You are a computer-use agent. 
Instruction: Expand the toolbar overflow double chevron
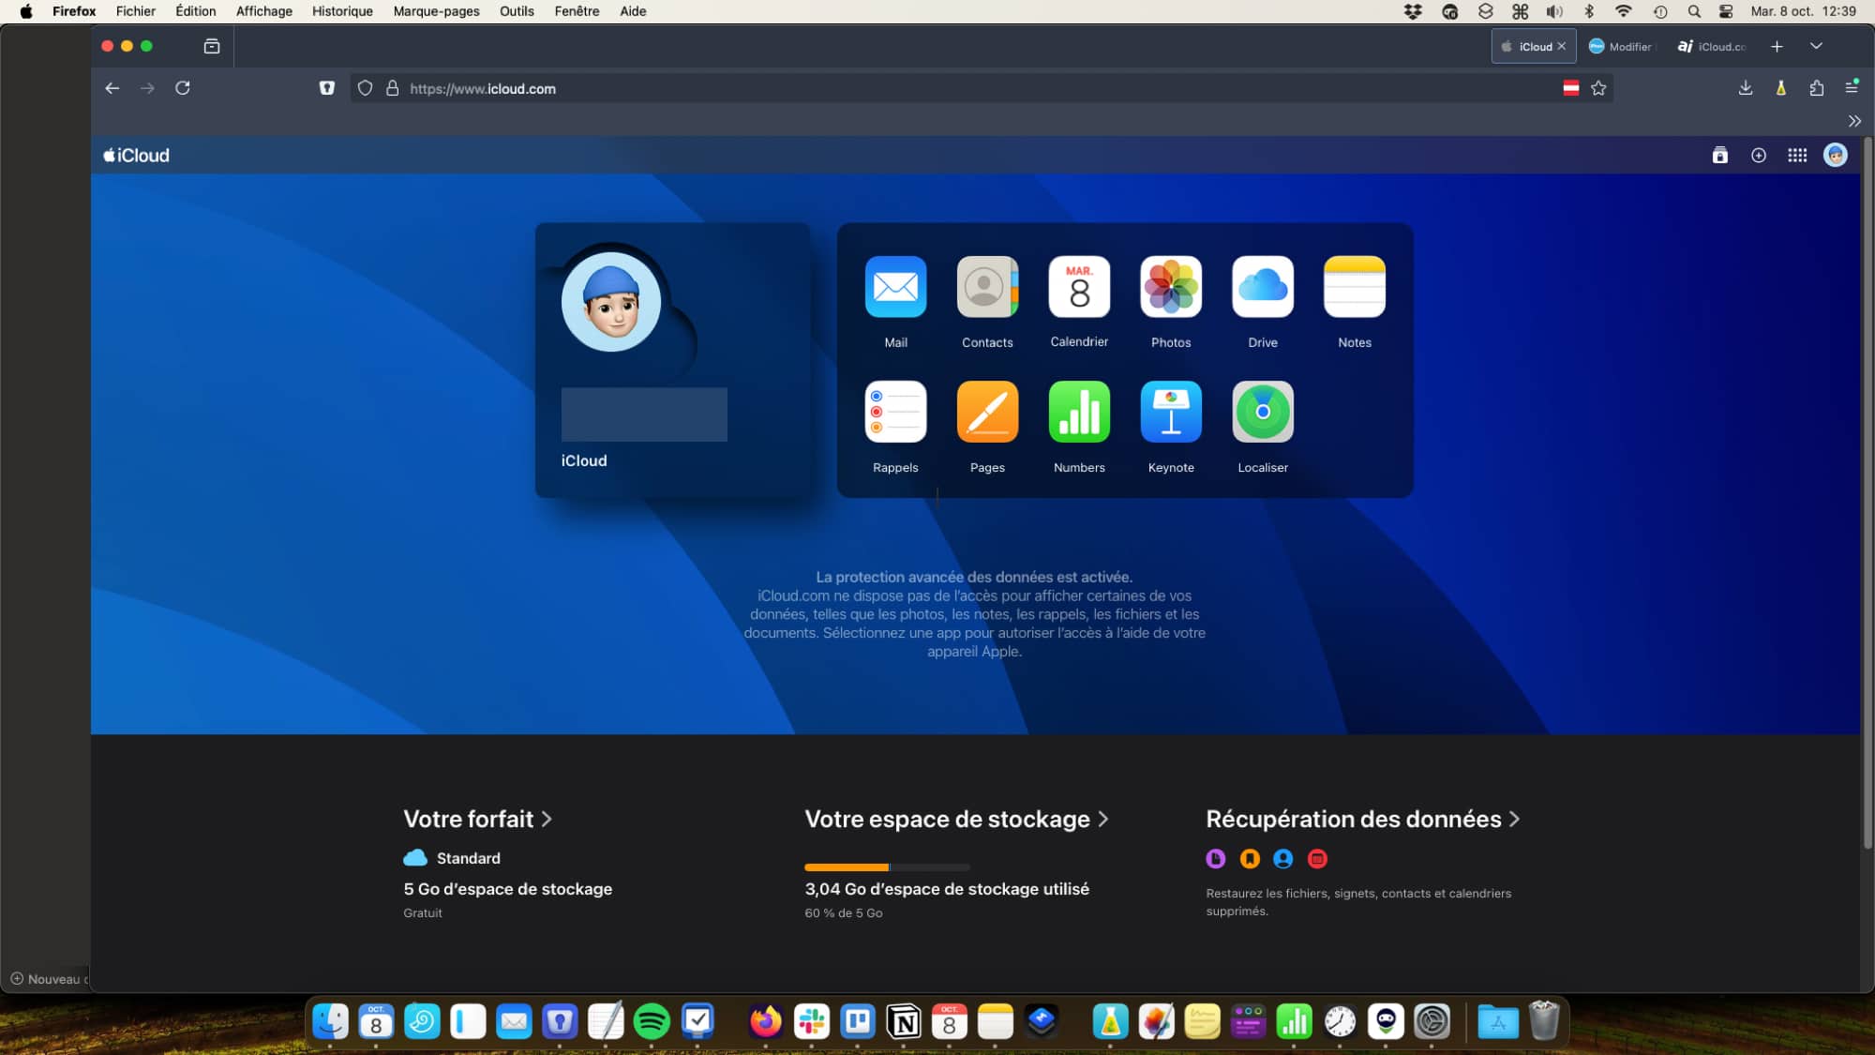1854,121
